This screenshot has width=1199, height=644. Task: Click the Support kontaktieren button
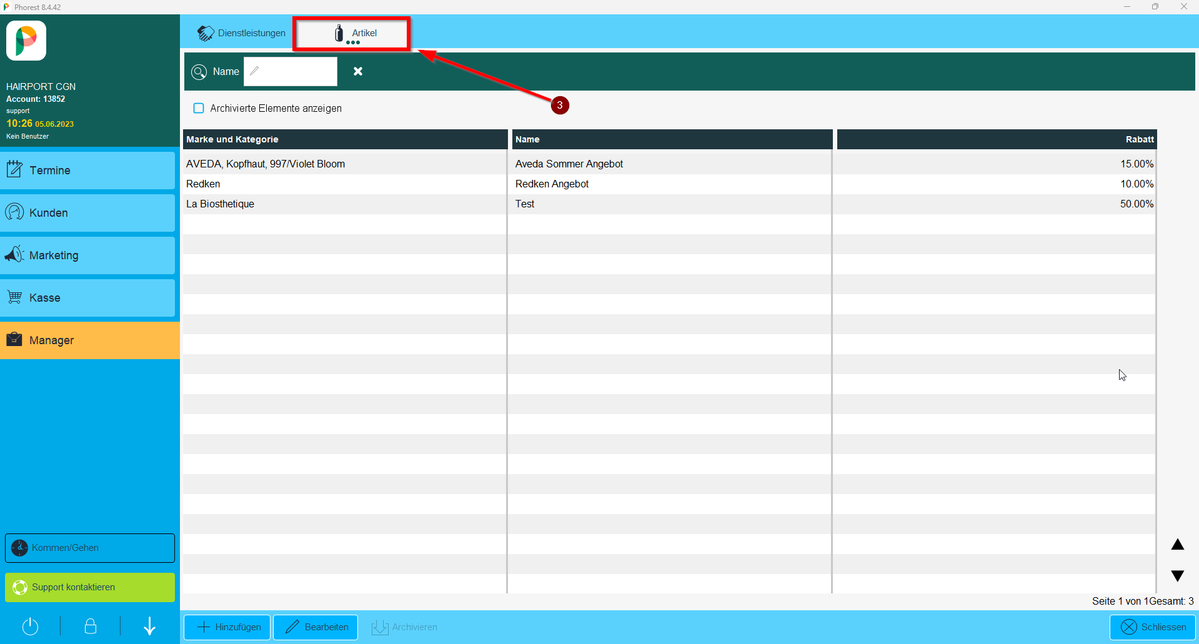90,587
